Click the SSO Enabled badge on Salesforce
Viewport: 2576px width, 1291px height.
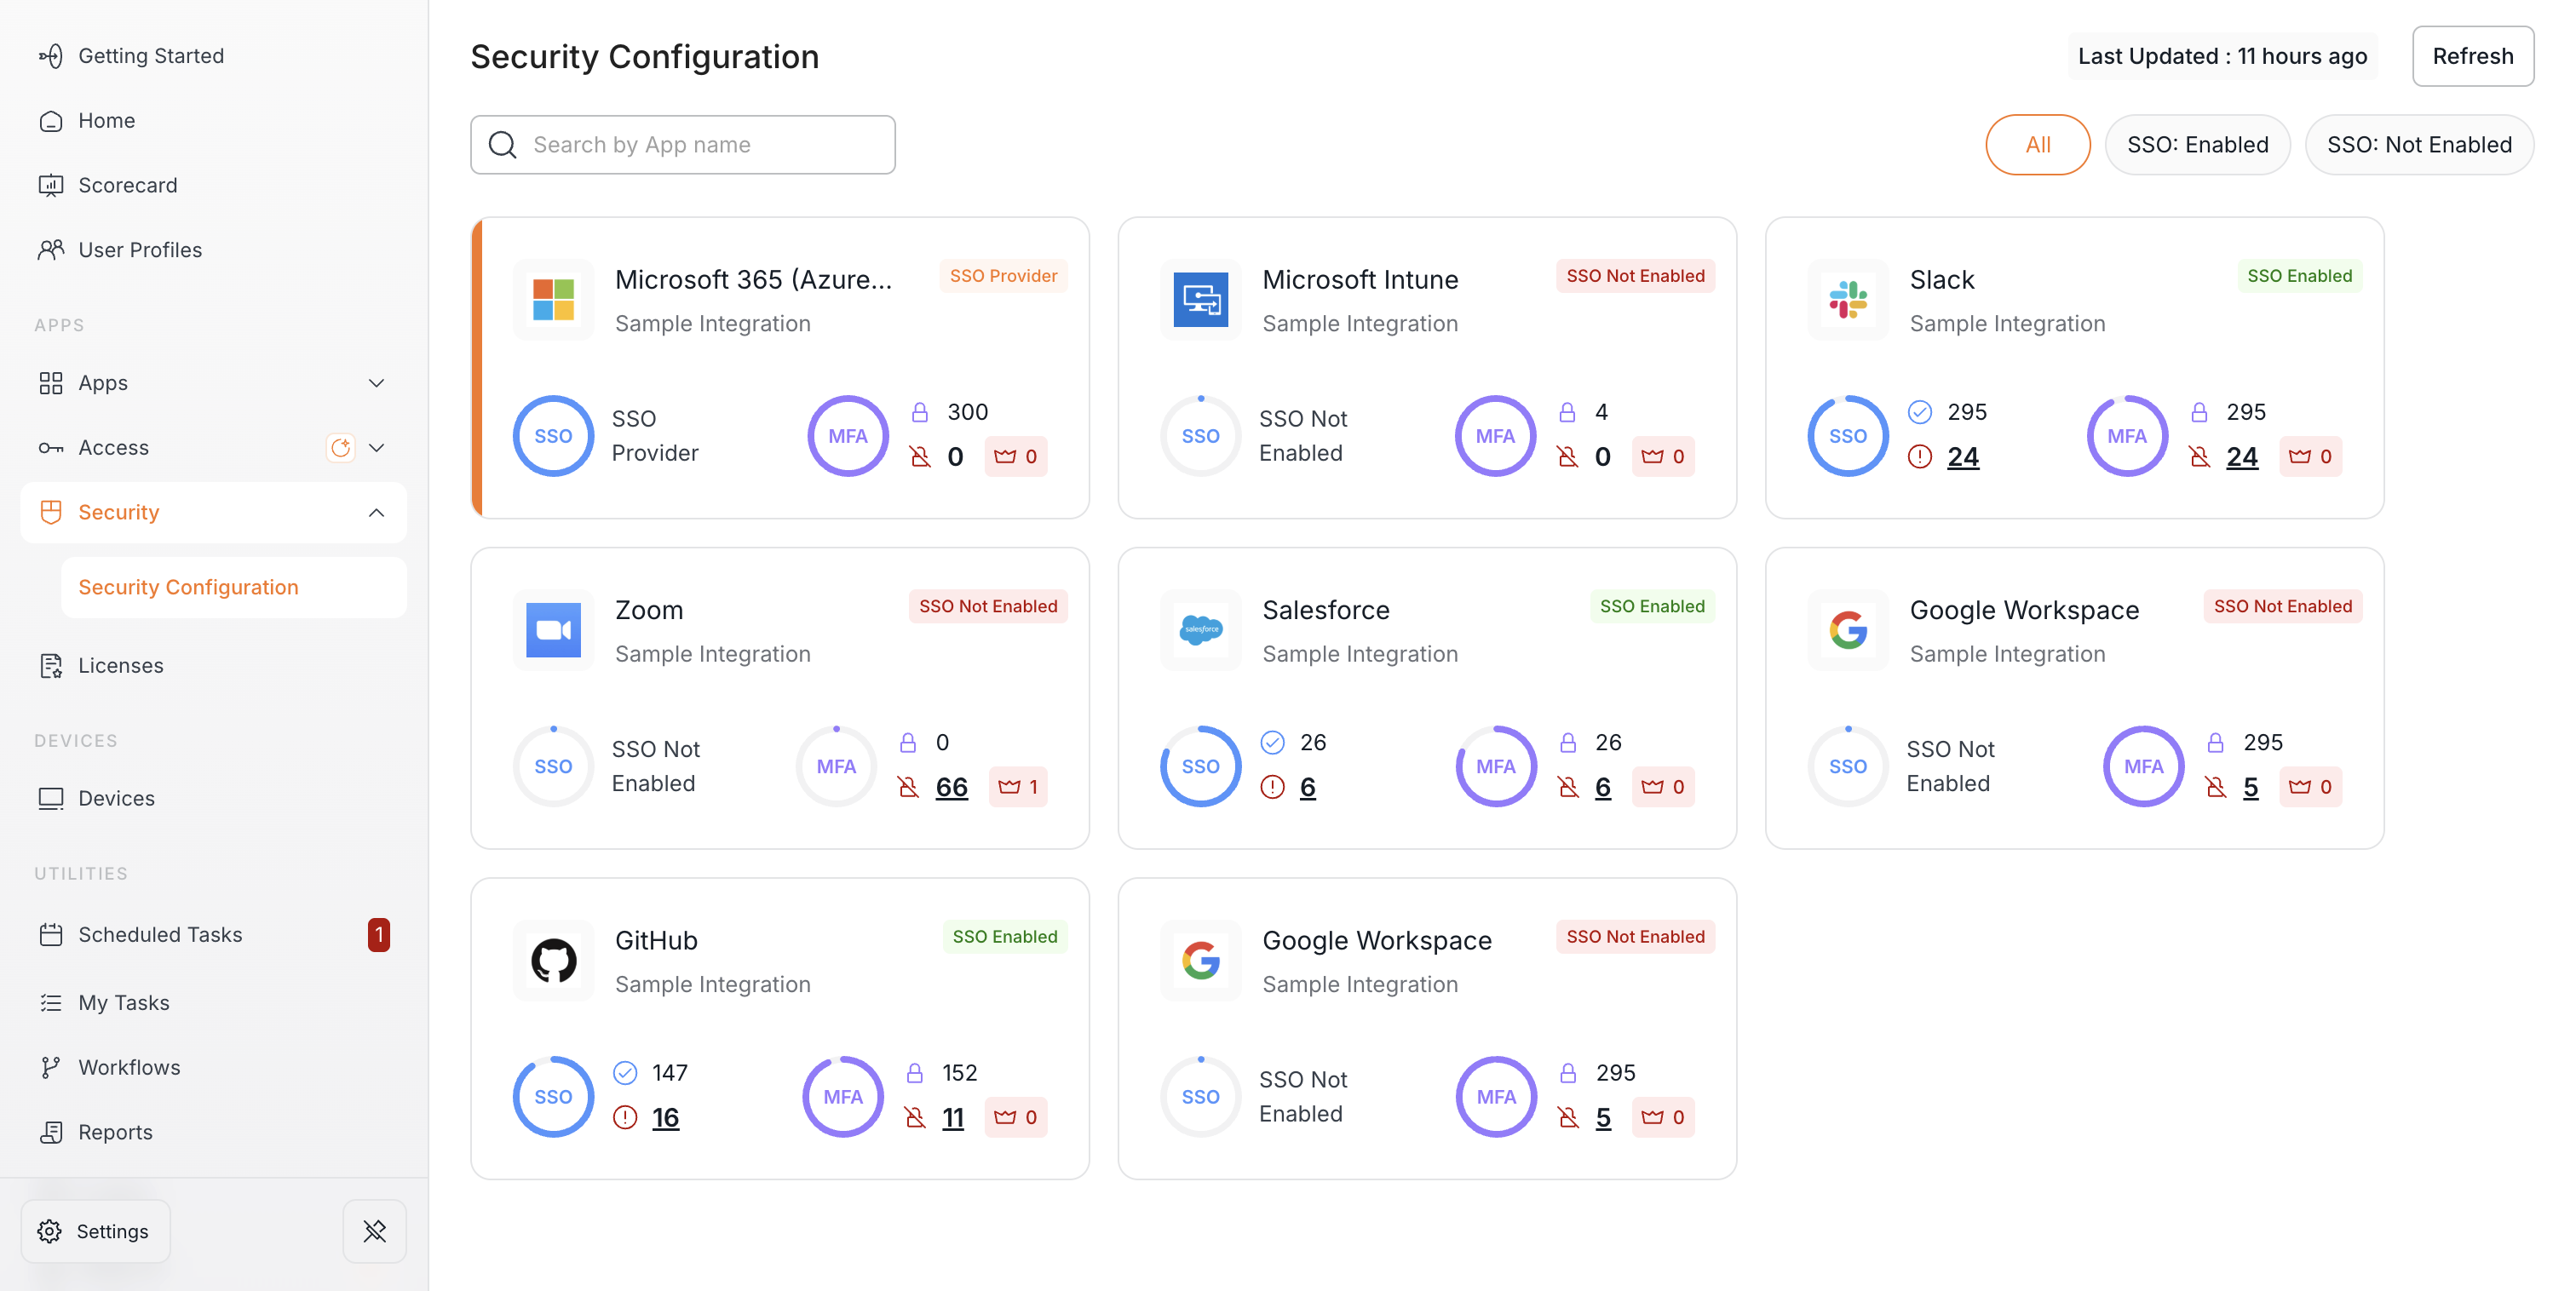1652,606
